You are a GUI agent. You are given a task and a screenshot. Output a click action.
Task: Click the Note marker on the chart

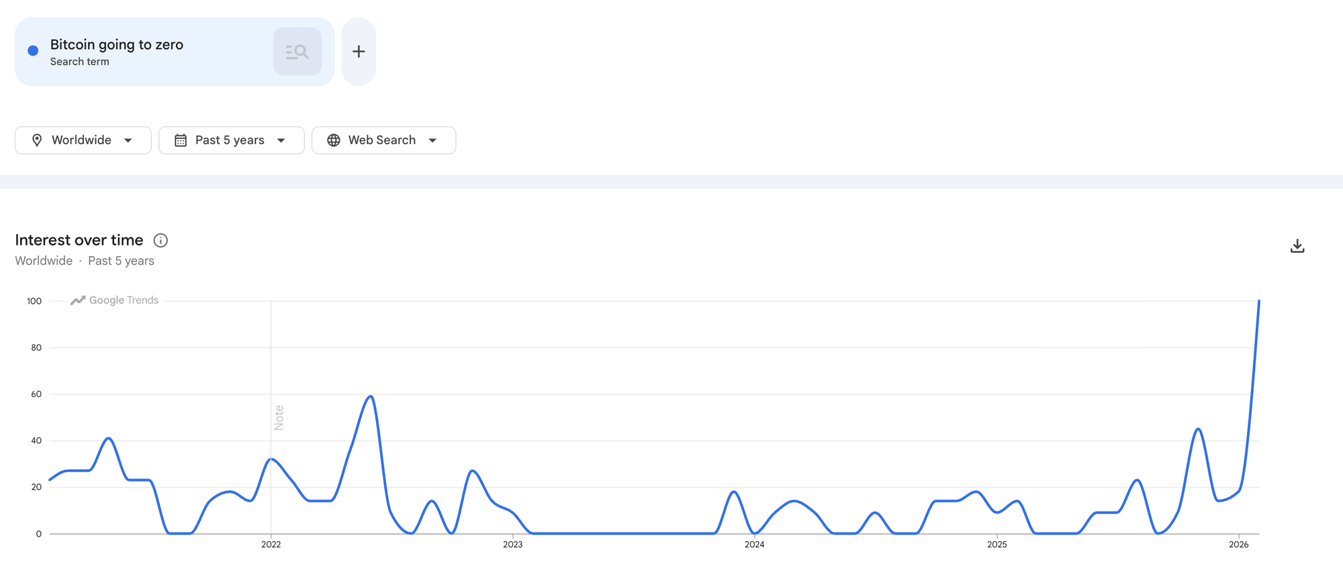pos(279,417)
